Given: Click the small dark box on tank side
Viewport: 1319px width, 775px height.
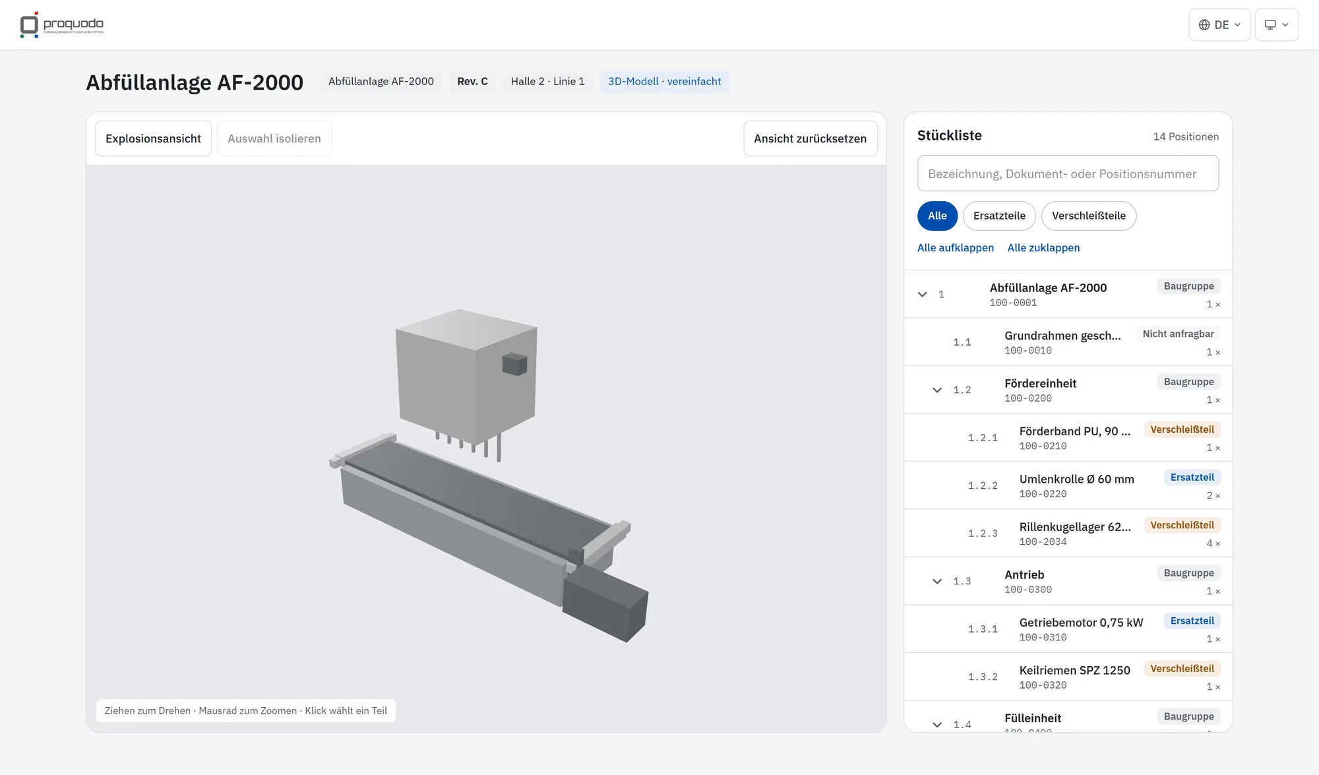Looking at the screenshot, I should point(514,364).
